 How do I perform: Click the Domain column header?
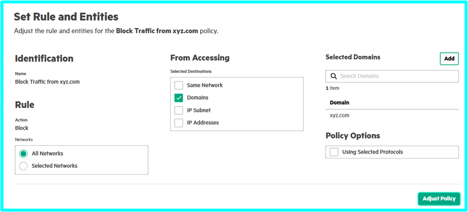339,103
